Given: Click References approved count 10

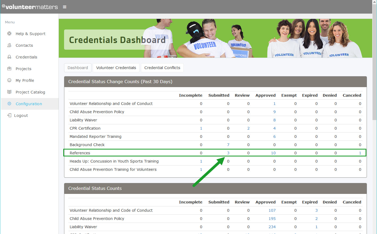Looking at the screenshot, I should (x=273, y=153).
